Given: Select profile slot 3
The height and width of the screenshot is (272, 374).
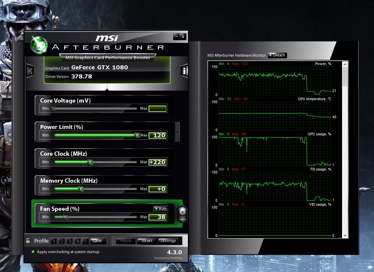Looking at the screenshot, I should pos(70,241).
